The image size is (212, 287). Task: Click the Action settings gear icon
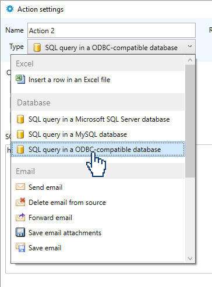[x=10, y=9]
